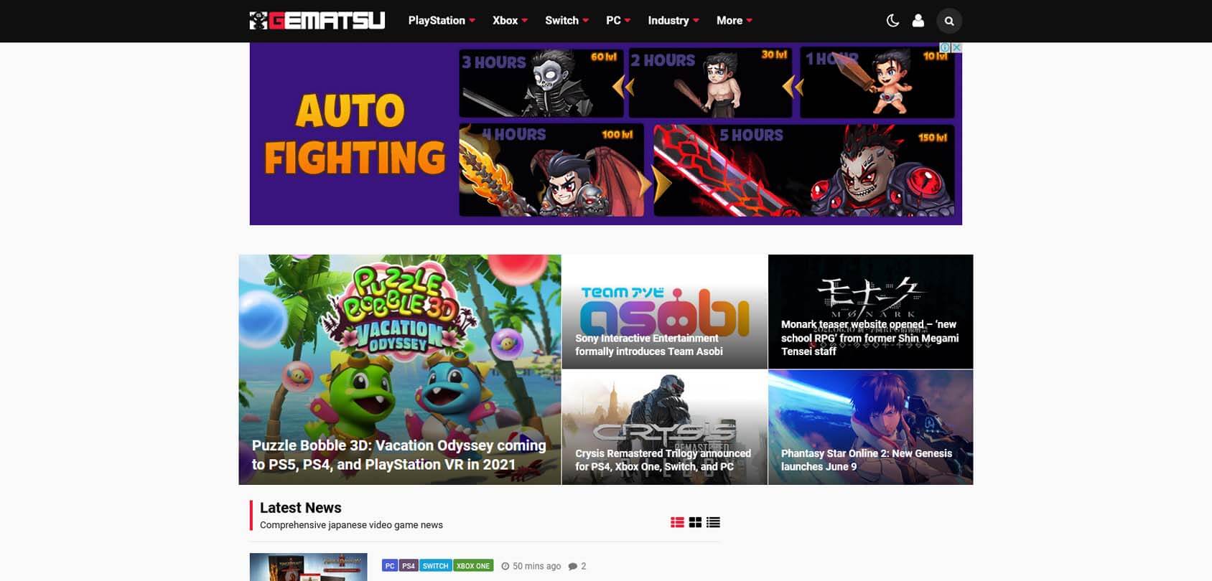This screenshot has height=581, width=1212.
Task: Filter by the XBOX ONE tag badge
Action: pyautogui.click(x=473, y=566)
